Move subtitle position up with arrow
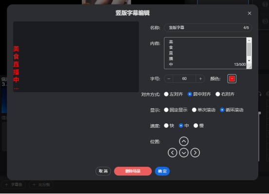The width and height of the screenshot is (269, 194). point(184,141)
